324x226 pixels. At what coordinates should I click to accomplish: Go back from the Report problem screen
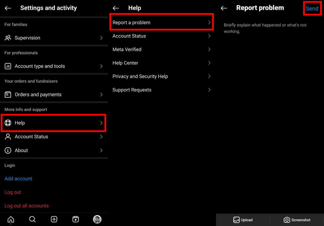(x=224, y=8)
